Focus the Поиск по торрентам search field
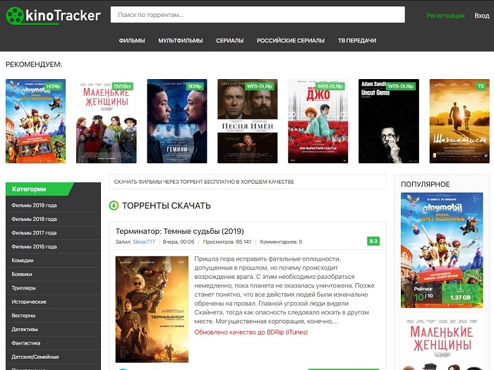Screen dimensions: 494x370 click(x=258, y=15)
